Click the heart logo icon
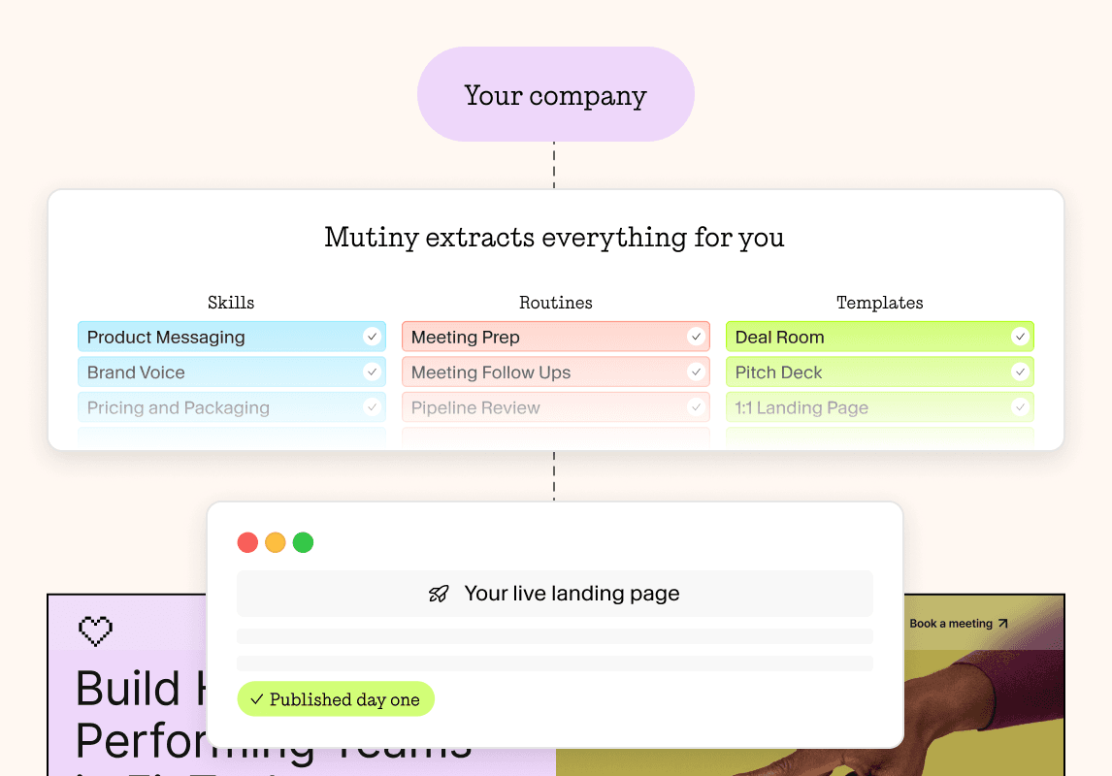This screenshot has width=1112, height=776. tap(95, 630)
